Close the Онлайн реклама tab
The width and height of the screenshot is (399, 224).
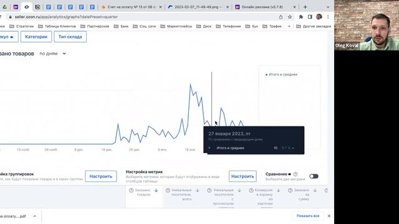(295, 7)
